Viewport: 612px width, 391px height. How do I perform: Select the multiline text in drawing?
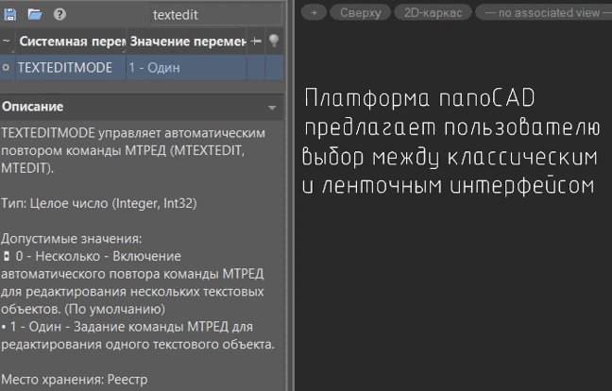click(x=450, y=142)
